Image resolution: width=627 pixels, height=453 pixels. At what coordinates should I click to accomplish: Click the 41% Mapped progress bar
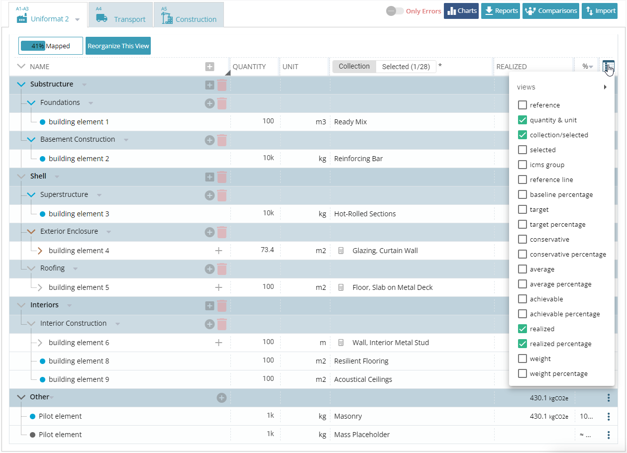[x=51, y=46]
